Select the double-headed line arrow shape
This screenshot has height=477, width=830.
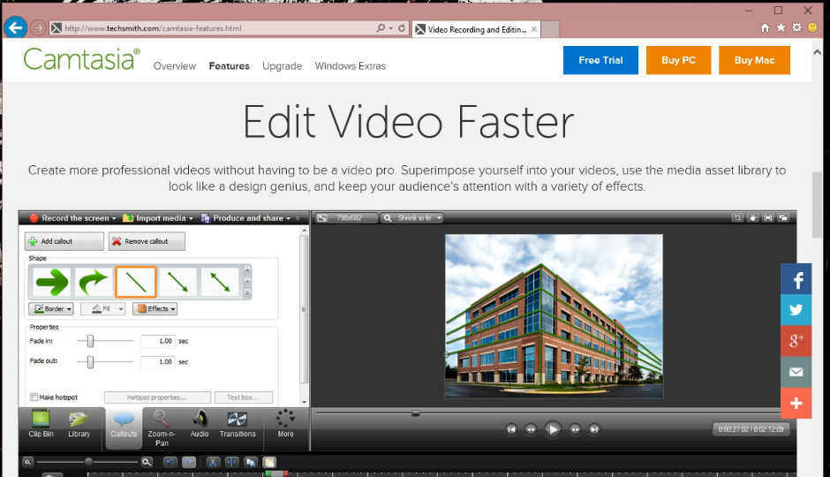(x=220, y=282)
